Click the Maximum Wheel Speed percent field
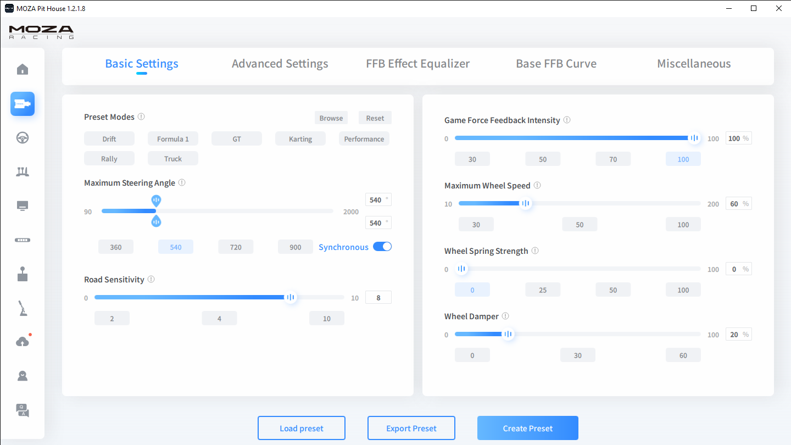Image resolution: width=791 pixels, height=445 pixels. click(x=739, y=203)
